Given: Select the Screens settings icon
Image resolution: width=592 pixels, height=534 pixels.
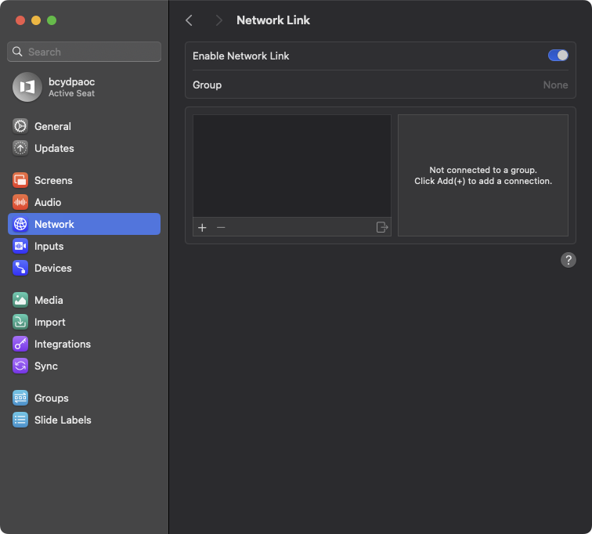Looking at the screenshot, I should pos(20,180).
